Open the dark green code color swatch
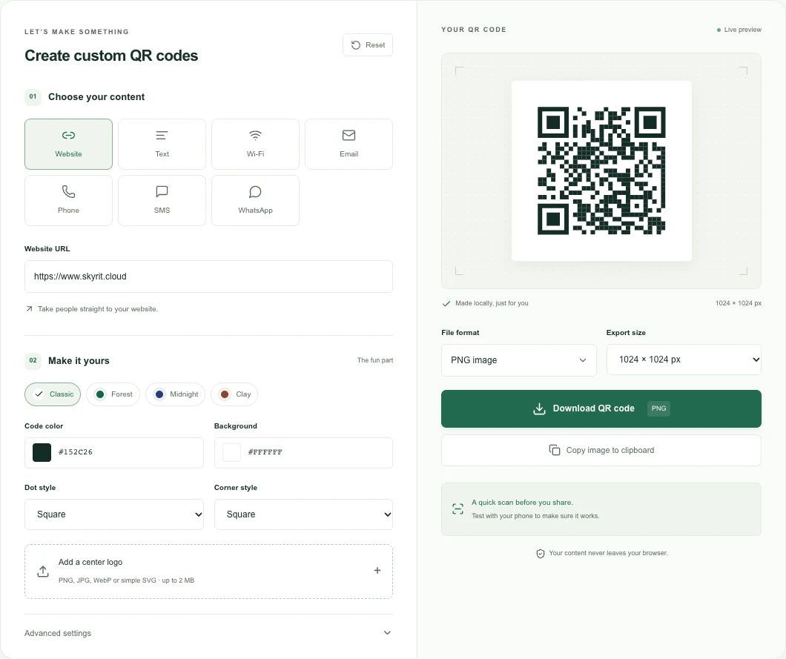Viewport: 786px width, 659px height. coord(42,452)
